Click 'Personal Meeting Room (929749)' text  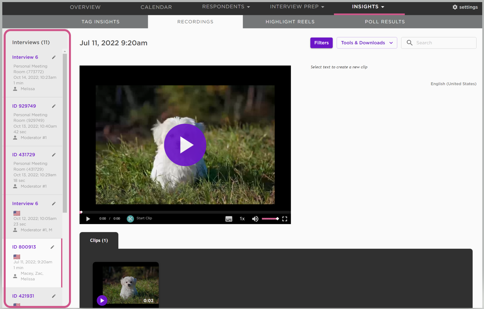(30, 118)
